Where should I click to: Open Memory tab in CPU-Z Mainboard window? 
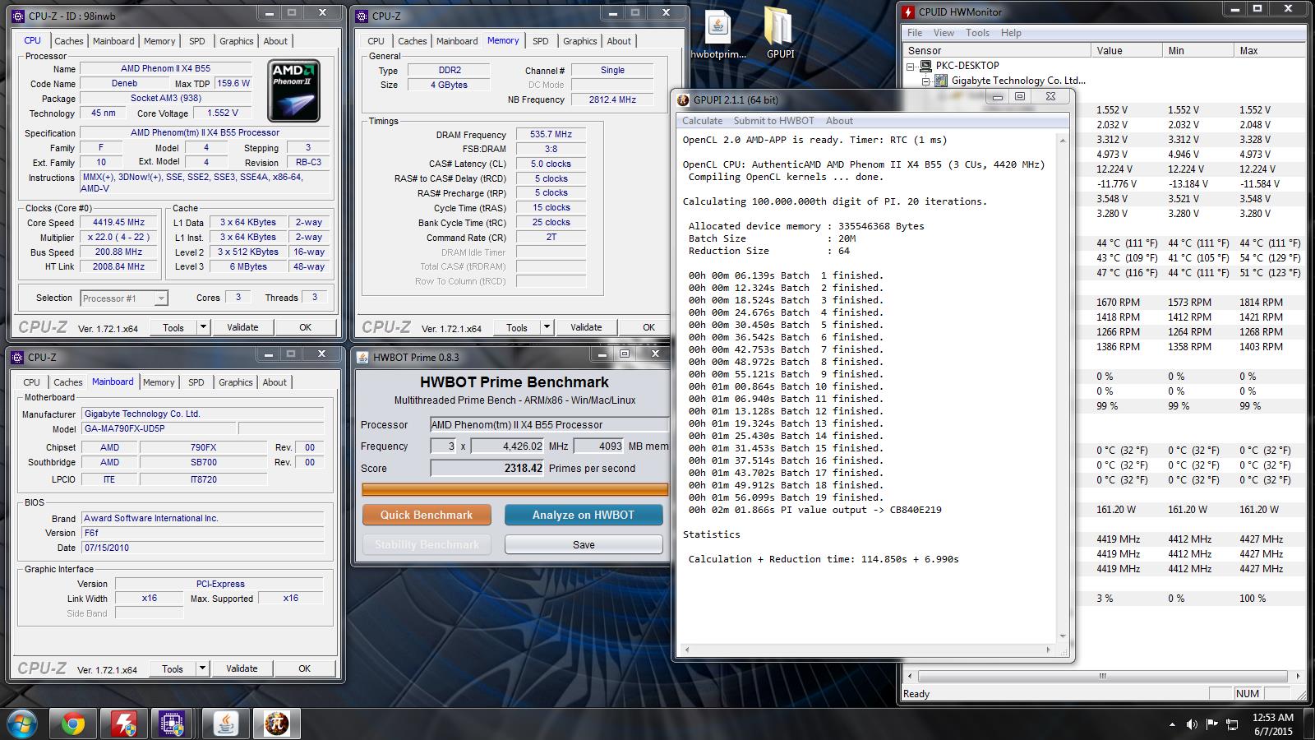159,382
